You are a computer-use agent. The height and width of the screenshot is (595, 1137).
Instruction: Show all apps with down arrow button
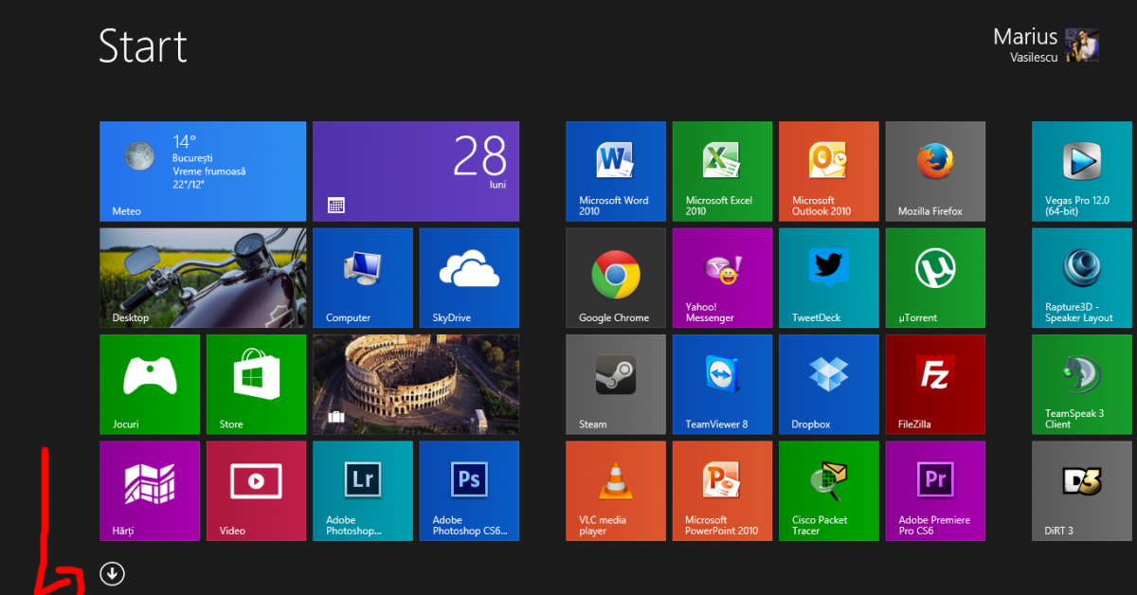pyautogui.click(x=112, y=573)
